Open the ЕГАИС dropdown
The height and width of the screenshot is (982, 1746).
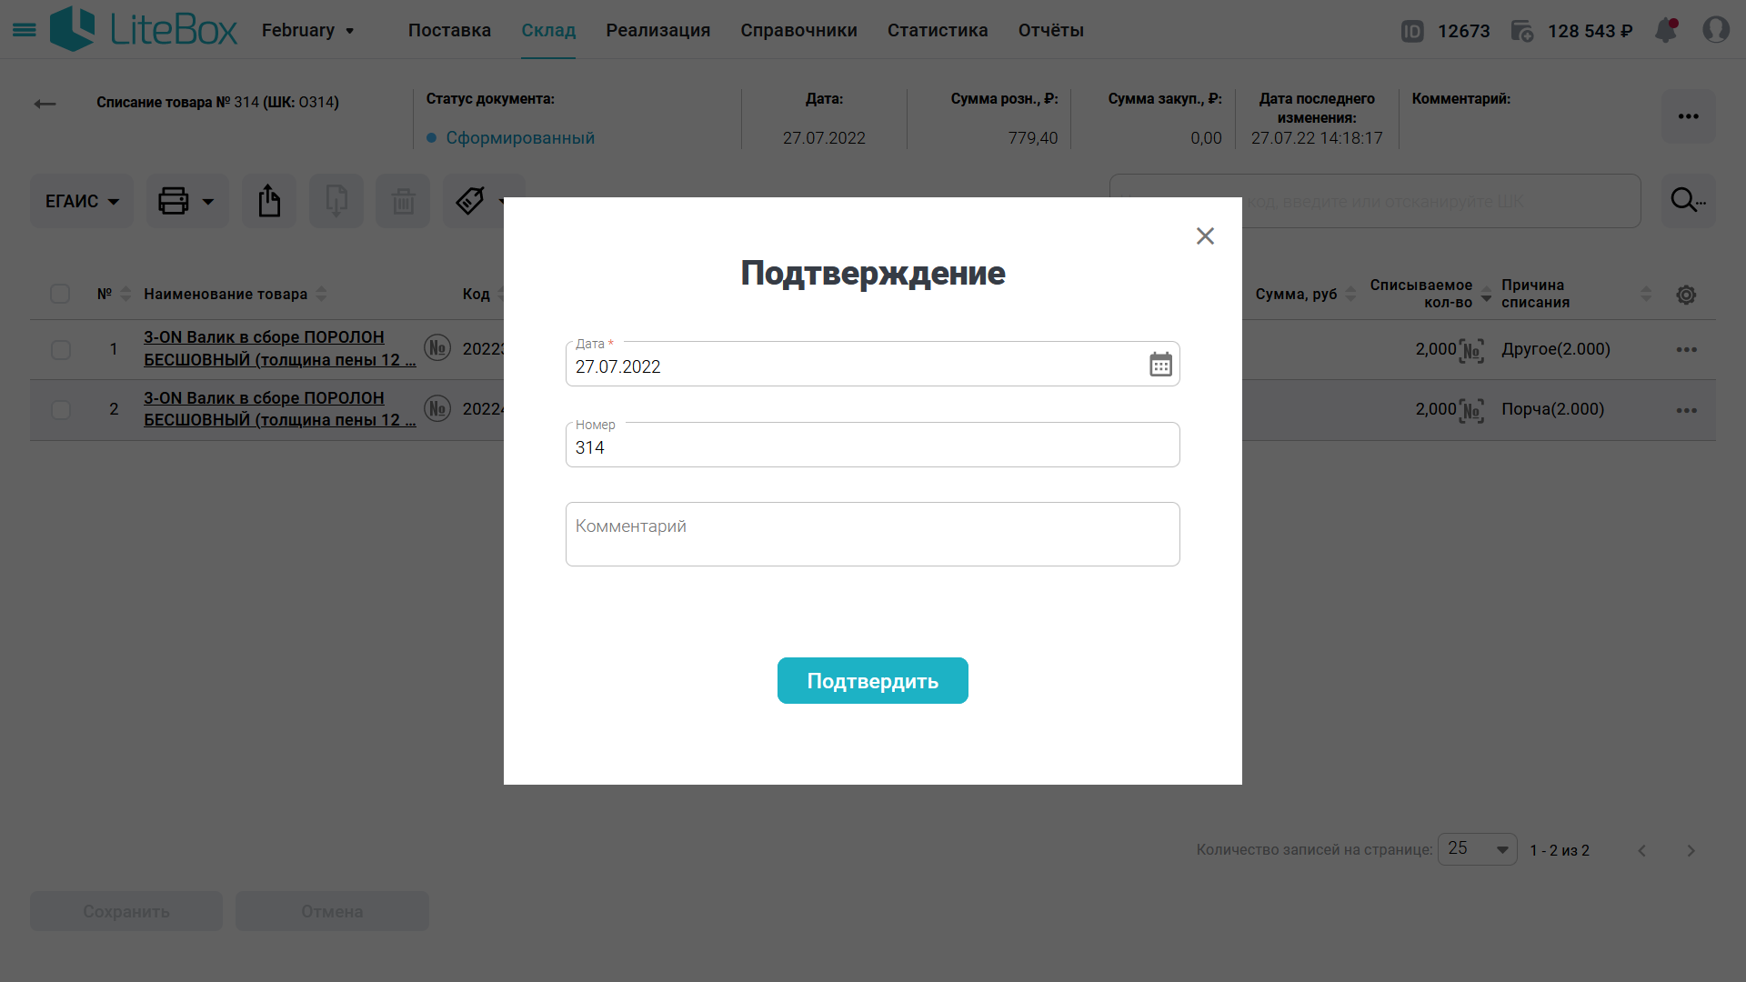(82, 201)
